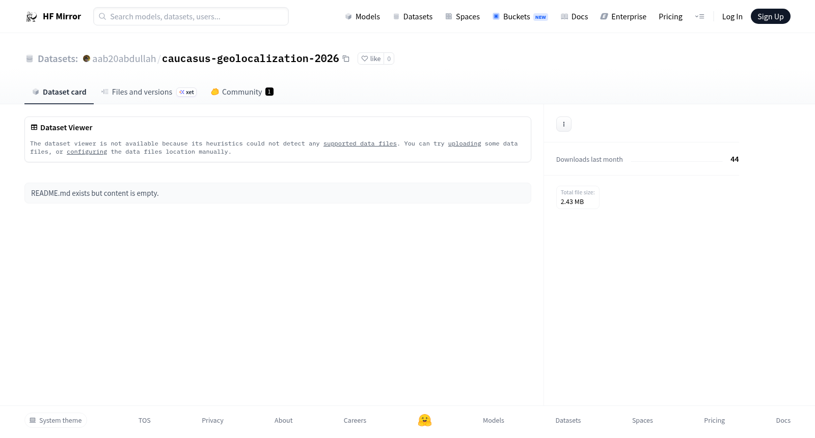The height and width of the screenshot is (438, 815).
Task: Click the aab20abdullah username link
Action: coord(124,59)
